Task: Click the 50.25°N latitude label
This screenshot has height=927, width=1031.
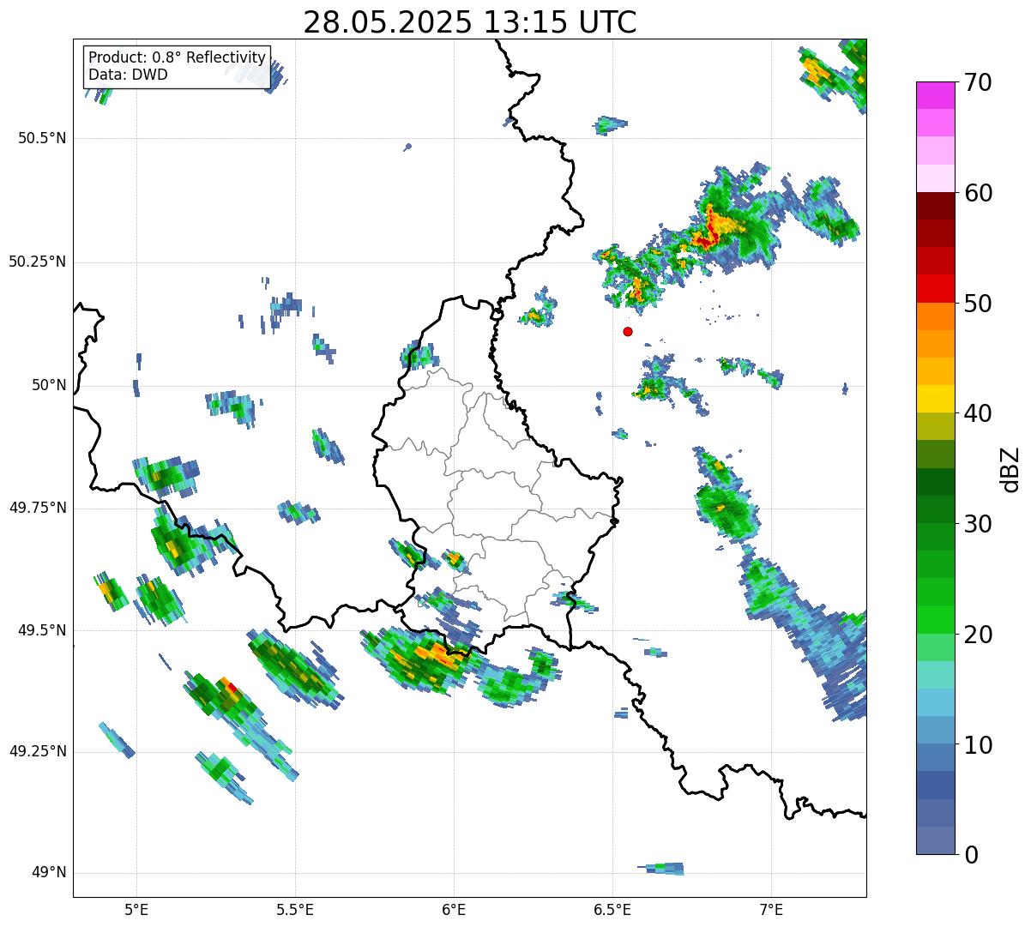Action: click(38, 262)
